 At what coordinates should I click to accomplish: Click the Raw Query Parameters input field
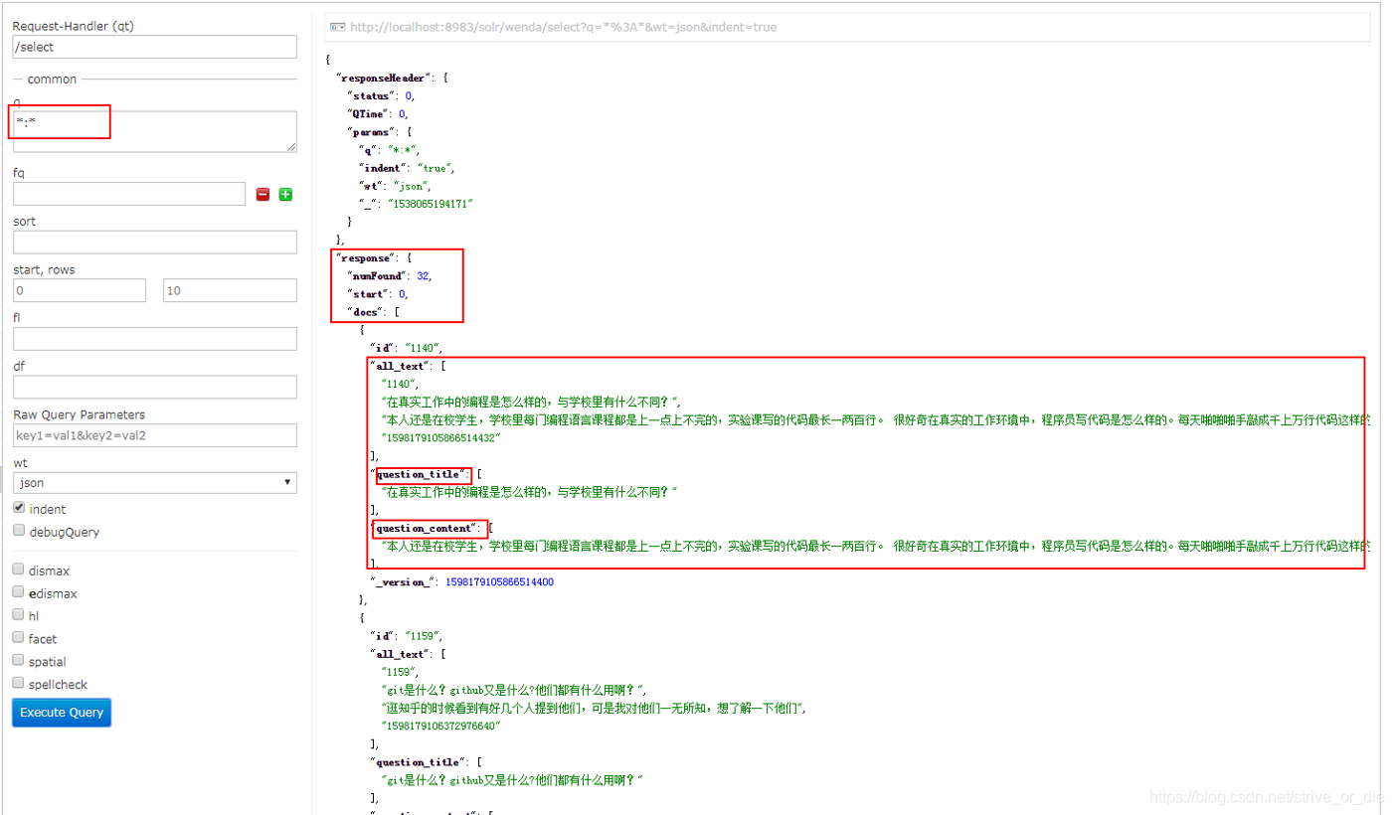point(155,435)
